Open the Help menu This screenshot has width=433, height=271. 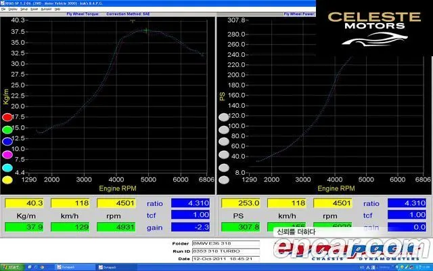point(57,9)
